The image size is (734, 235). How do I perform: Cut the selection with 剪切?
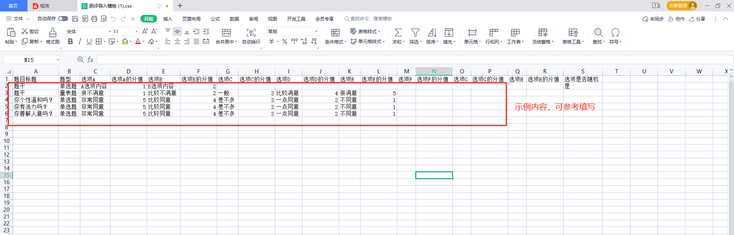[x=30, y=31]
